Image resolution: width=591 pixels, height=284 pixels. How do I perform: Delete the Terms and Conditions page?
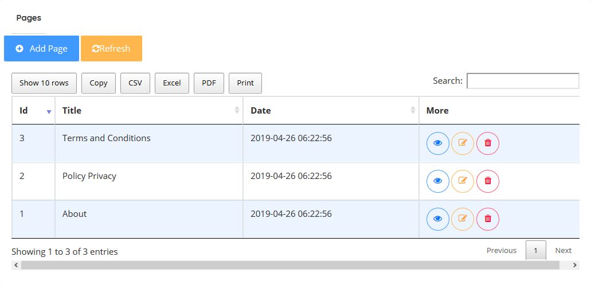tap(488, 143)
